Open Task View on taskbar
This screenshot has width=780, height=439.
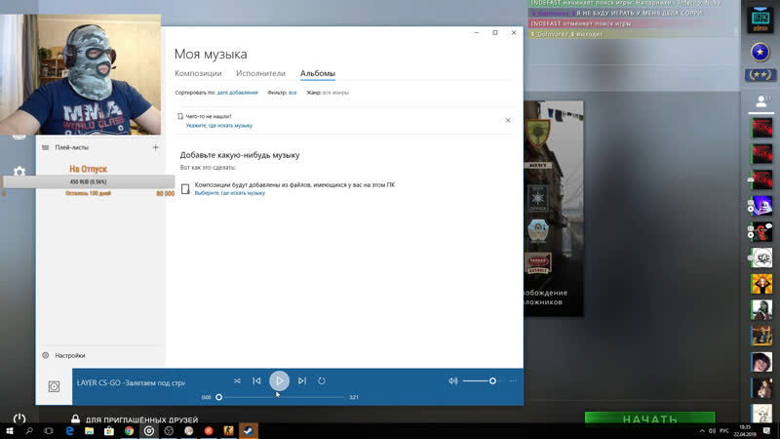49,431
